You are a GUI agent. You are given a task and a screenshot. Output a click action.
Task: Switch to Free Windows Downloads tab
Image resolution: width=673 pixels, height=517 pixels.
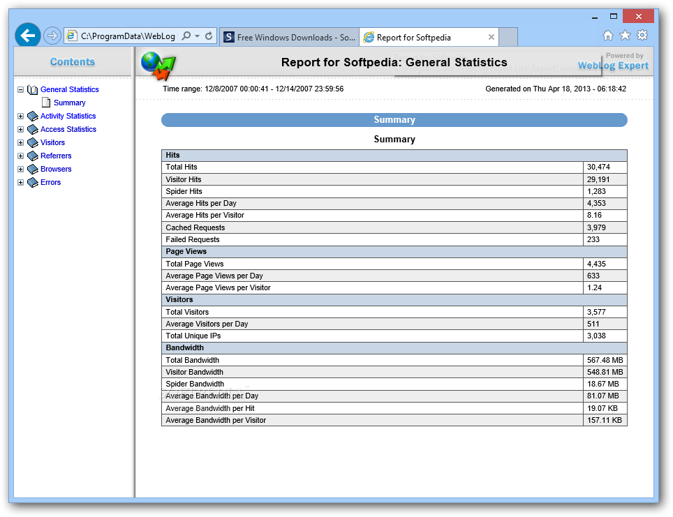[x=290, y=37]
